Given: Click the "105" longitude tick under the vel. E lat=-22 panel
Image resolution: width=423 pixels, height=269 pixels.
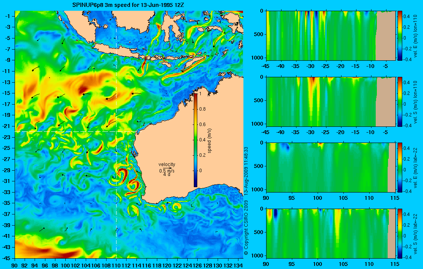Looking at the screenshot, I should [343, 198].
